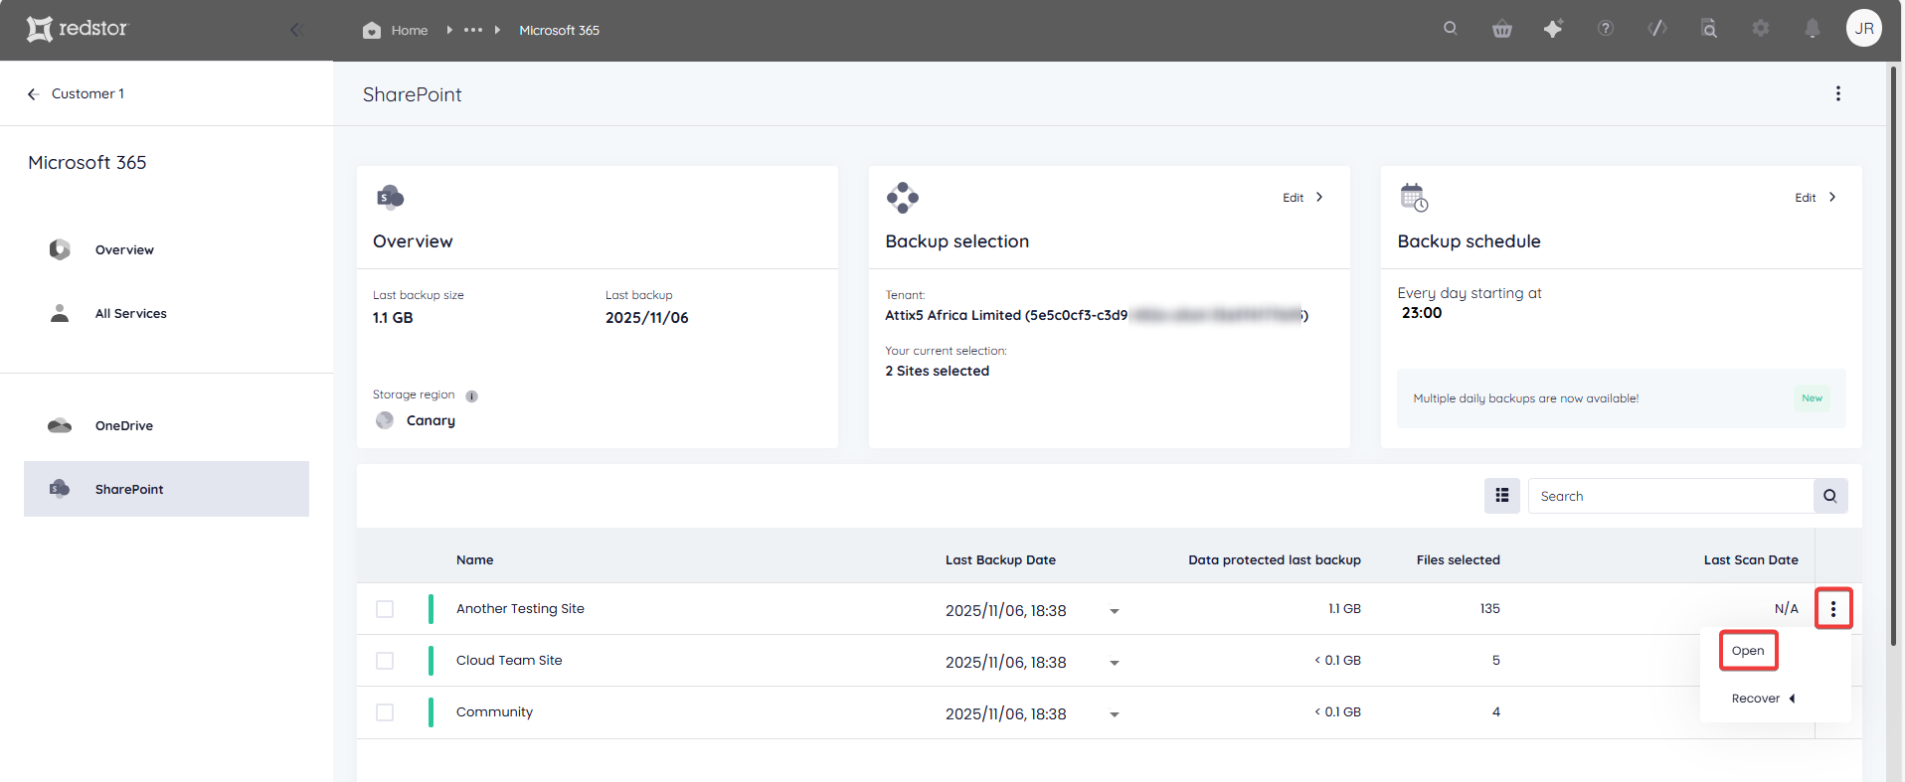
Task: Open the document search icon in the top bar
Action: pyautogui.click(x=1709, y=29)
